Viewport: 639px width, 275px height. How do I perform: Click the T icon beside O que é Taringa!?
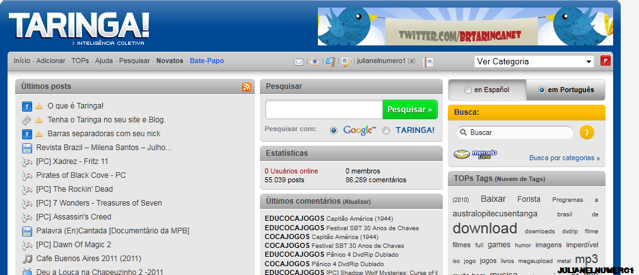point(27,107)
